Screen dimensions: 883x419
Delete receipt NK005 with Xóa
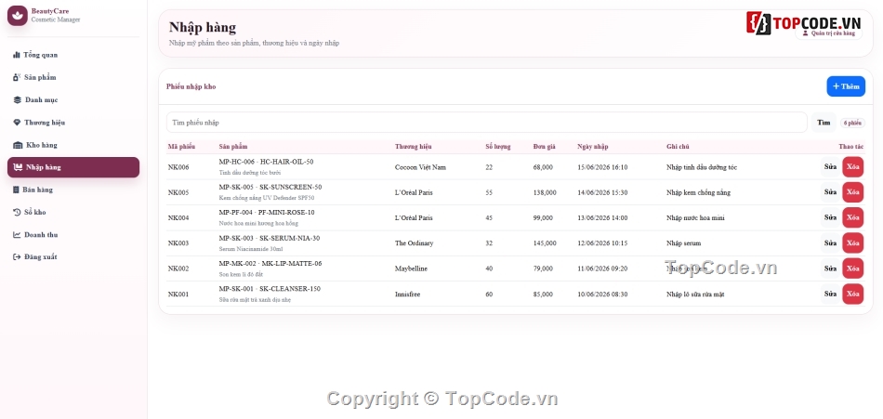pyautogui.click(x=852, y=192)
